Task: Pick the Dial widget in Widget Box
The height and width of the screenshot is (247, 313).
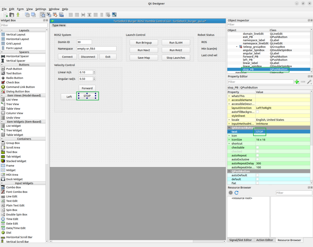Action: tap(9, 233)
